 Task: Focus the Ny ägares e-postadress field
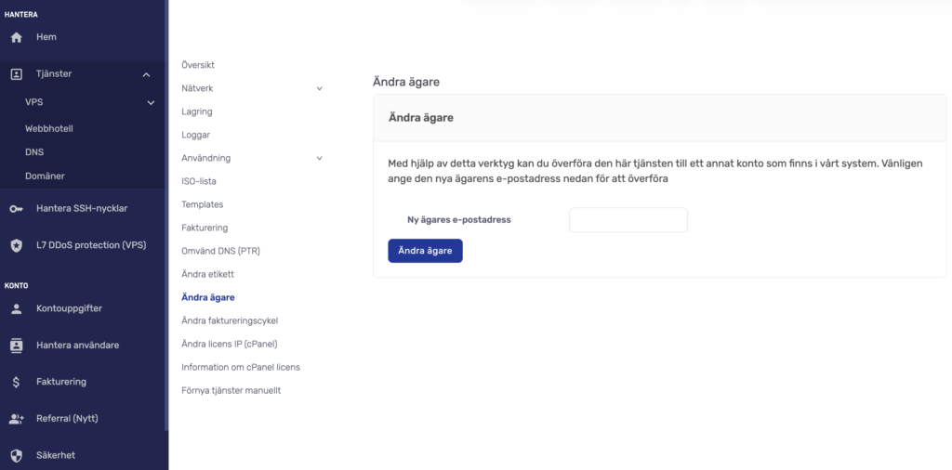[628, 220]
